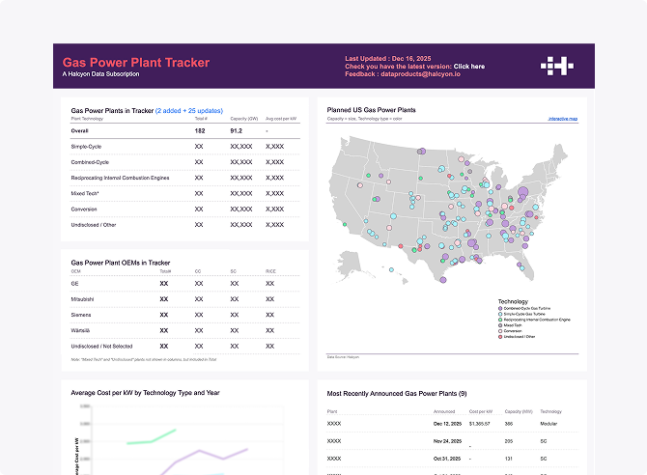647x475 pixels.
Task: Click Combined-Cycle Gas Turbine legend dot
Action: tap(500, 307)
